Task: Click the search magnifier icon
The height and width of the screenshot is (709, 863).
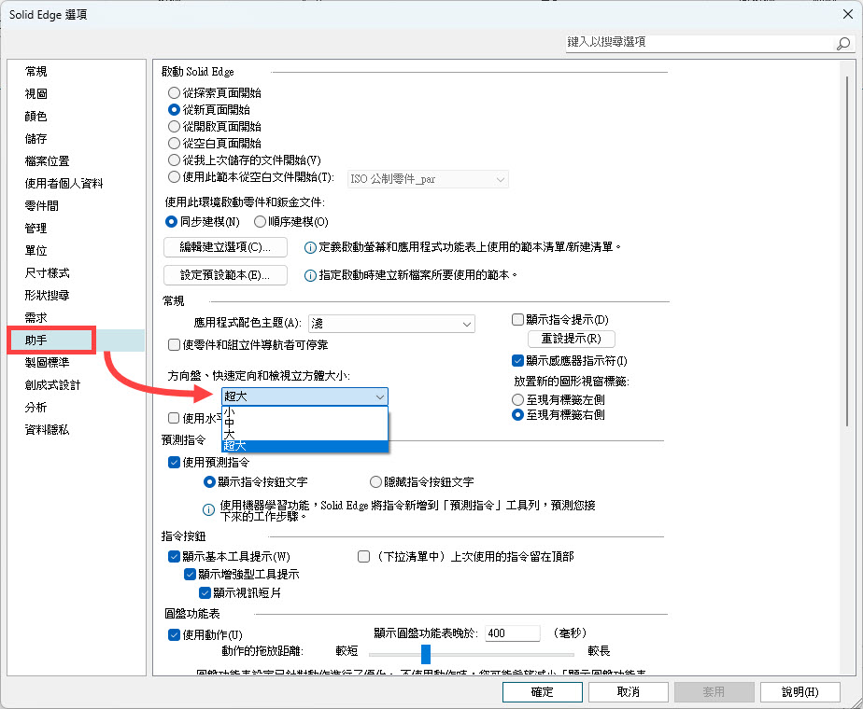Action: 842,44
